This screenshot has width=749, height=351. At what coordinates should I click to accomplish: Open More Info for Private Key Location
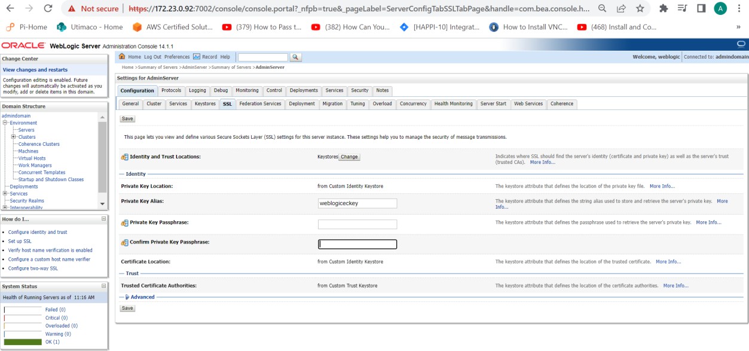pyautogui.click(x=662, y=186)
